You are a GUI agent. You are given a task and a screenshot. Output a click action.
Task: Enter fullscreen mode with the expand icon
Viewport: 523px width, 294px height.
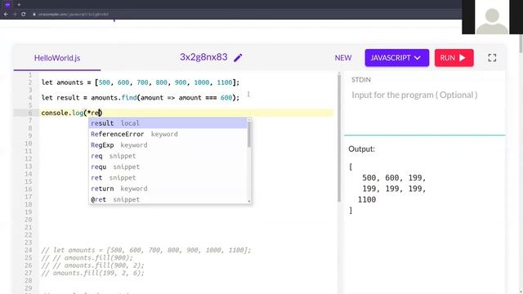click(x=492, y=58)
